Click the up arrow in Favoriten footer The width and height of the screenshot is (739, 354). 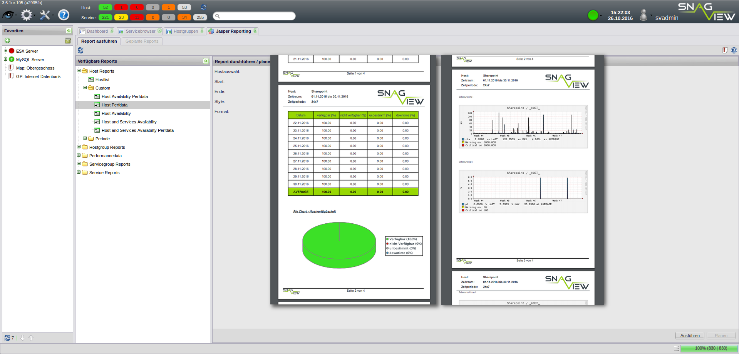point(31,338)
